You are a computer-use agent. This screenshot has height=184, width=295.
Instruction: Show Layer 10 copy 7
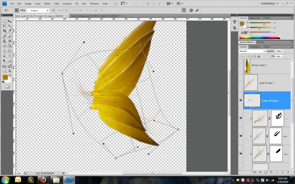pyautogui.click(x=241, y=82)
